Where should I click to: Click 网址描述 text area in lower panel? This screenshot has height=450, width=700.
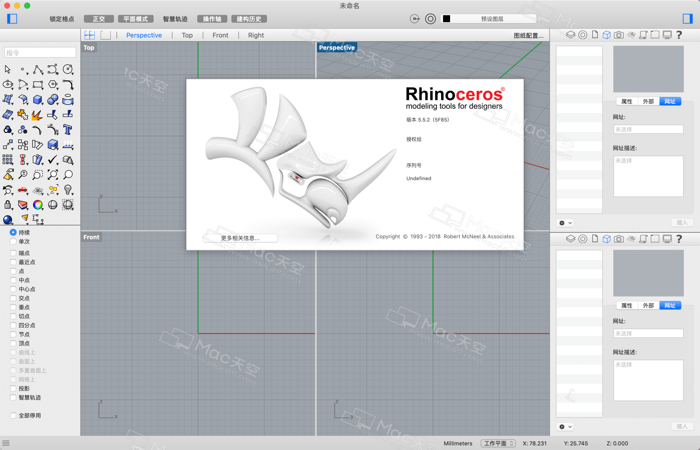point(648,380)
